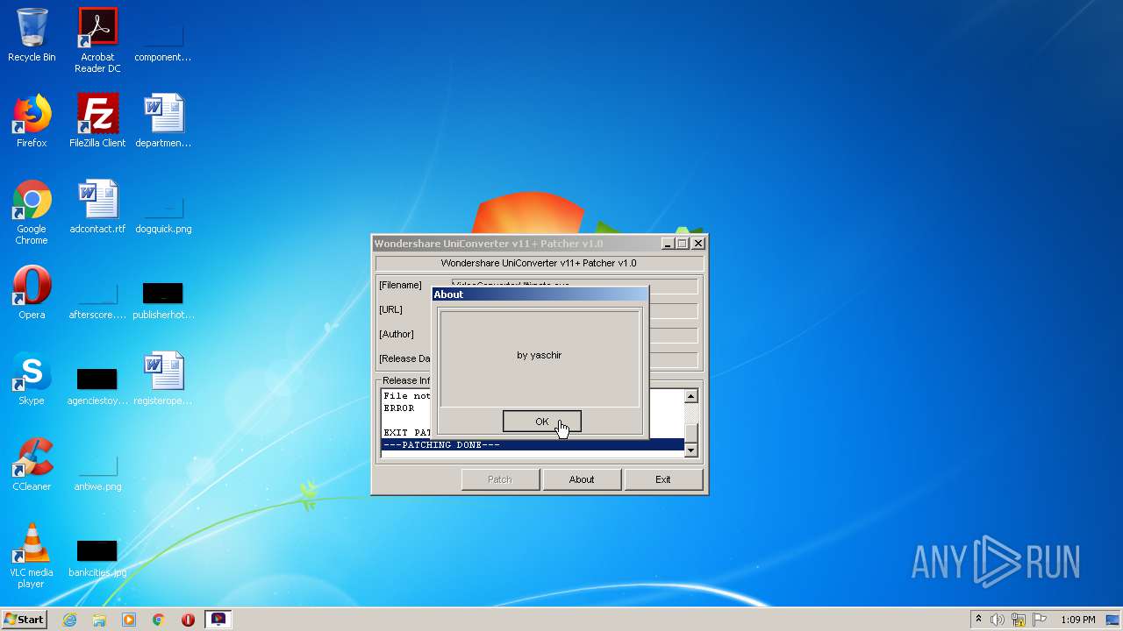The image size is (1123, 631).
Task: Open volume control in system tray
Action: point(998,620)
